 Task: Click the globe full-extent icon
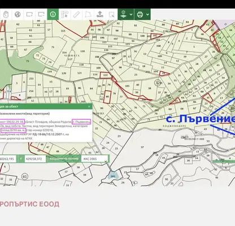[x=18, y=14]
